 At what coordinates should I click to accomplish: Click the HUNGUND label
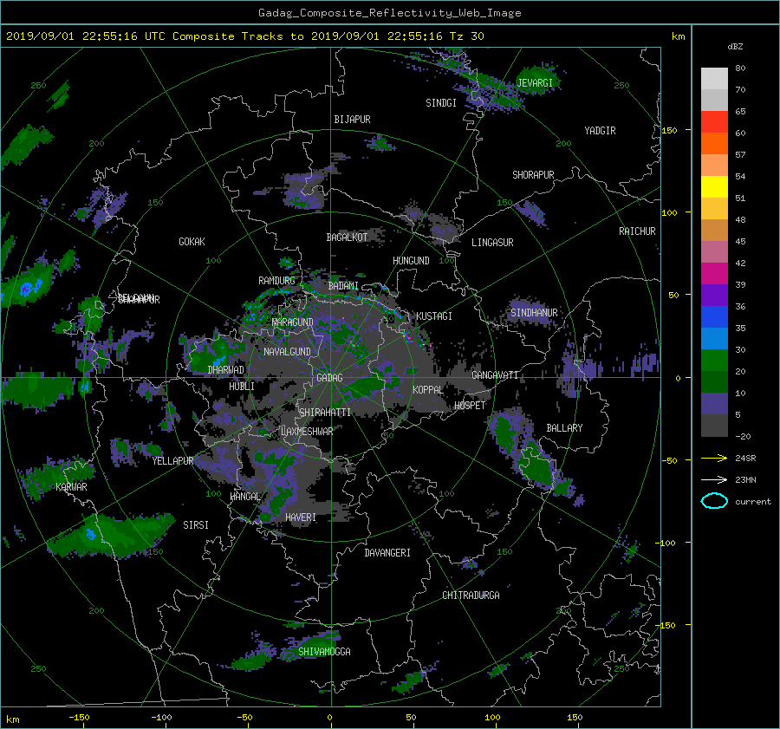pos(411,261)
